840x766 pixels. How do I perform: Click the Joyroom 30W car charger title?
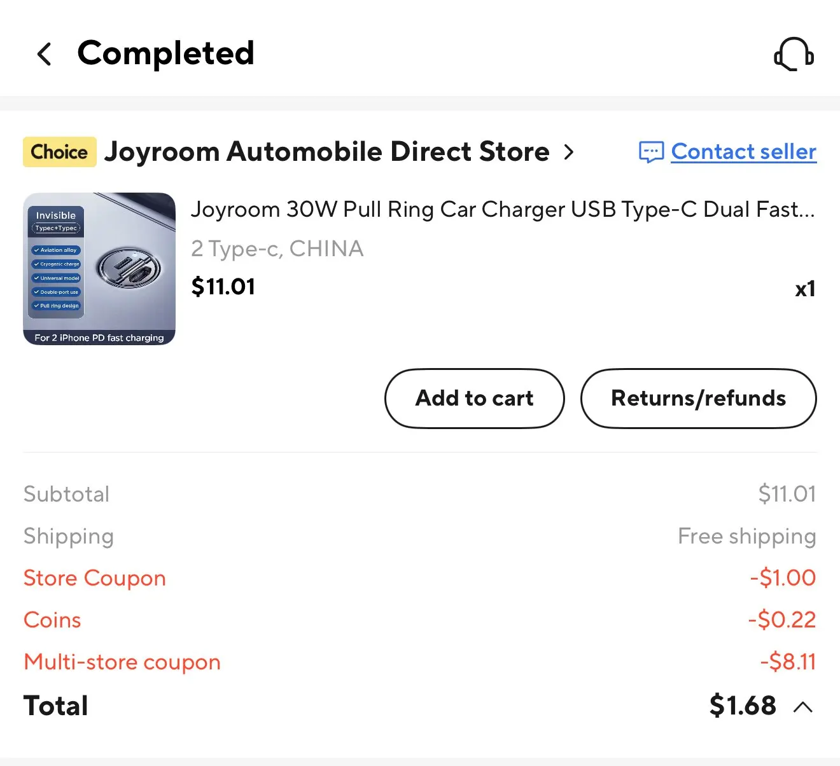(x=503, y=209)
